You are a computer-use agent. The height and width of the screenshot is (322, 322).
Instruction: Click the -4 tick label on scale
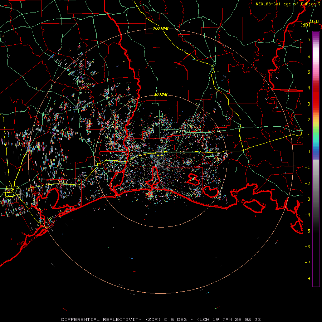[x=307, y=215]
